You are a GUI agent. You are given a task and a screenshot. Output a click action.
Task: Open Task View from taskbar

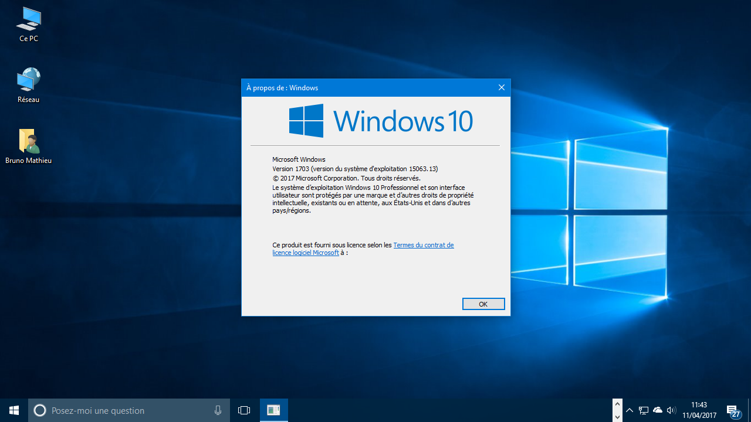coord(244,410)
